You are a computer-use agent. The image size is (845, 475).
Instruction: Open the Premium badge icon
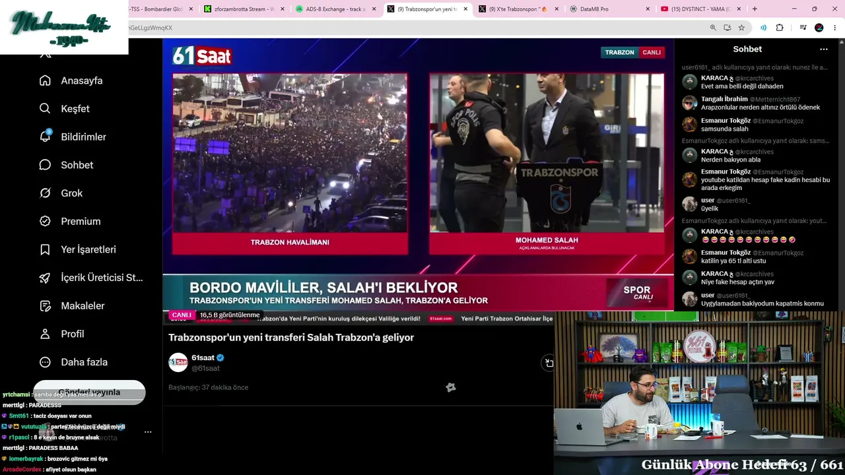coord(45,222)
